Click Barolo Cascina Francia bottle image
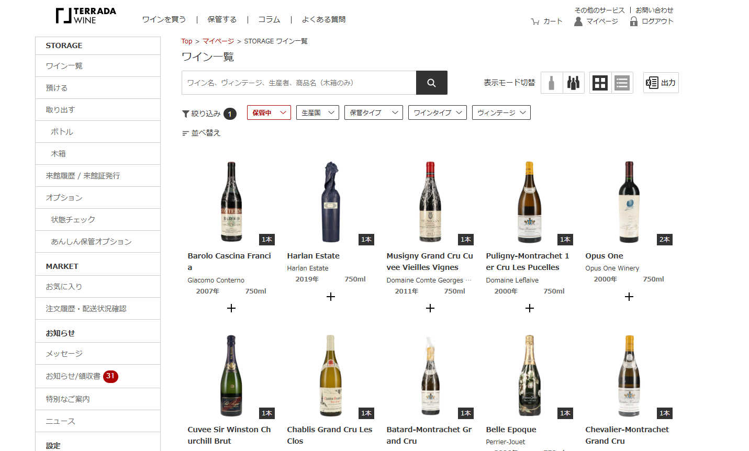 click(x=231, y=202)
